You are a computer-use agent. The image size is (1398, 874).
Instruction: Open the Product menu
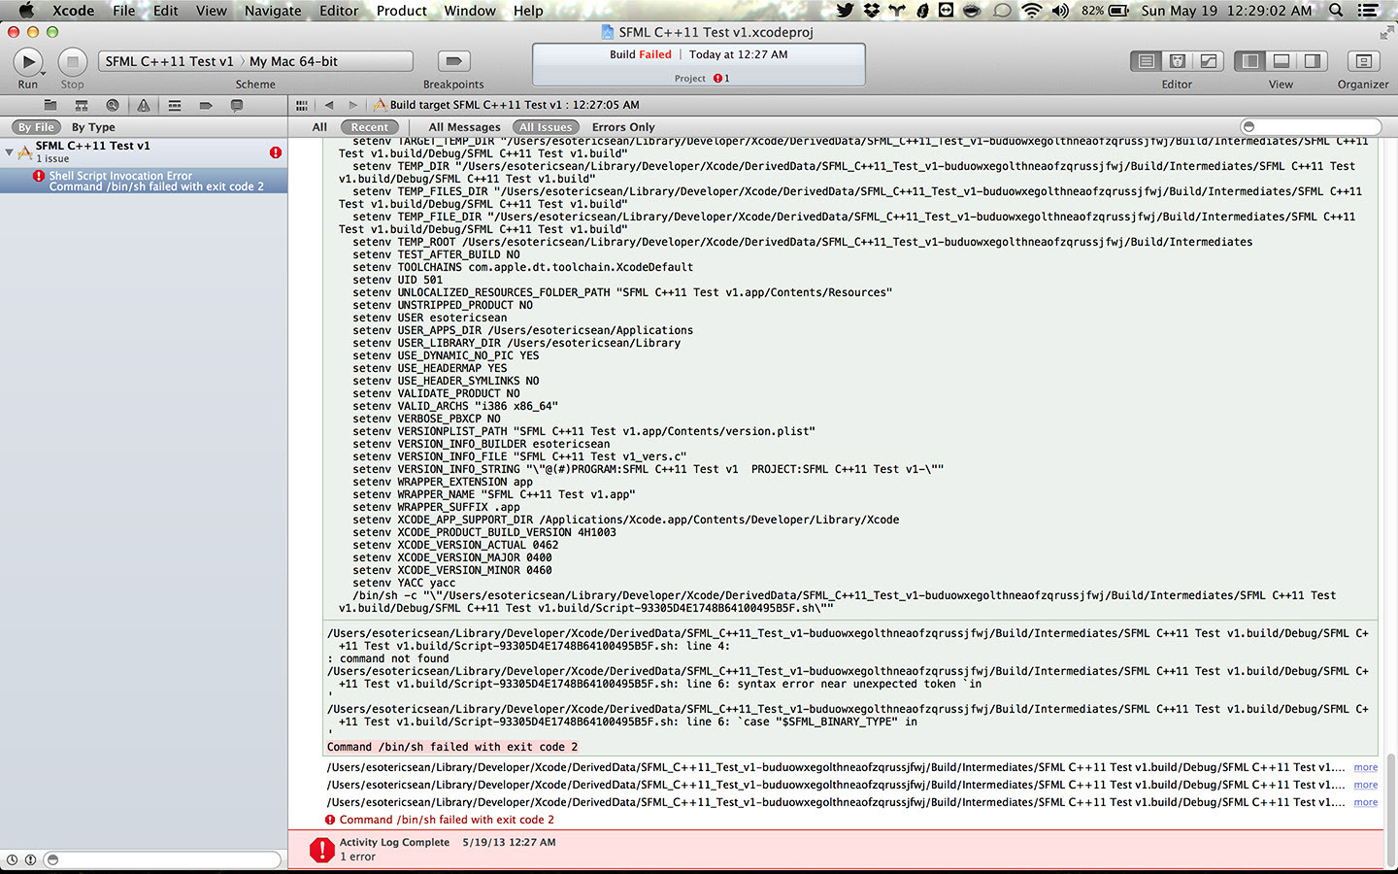coord(402,11)
